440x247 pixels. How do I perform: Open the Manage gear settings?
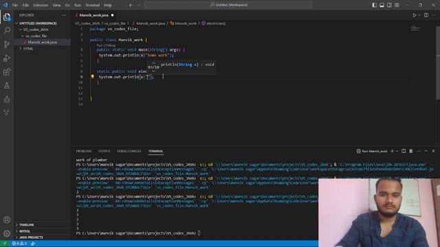7,233
